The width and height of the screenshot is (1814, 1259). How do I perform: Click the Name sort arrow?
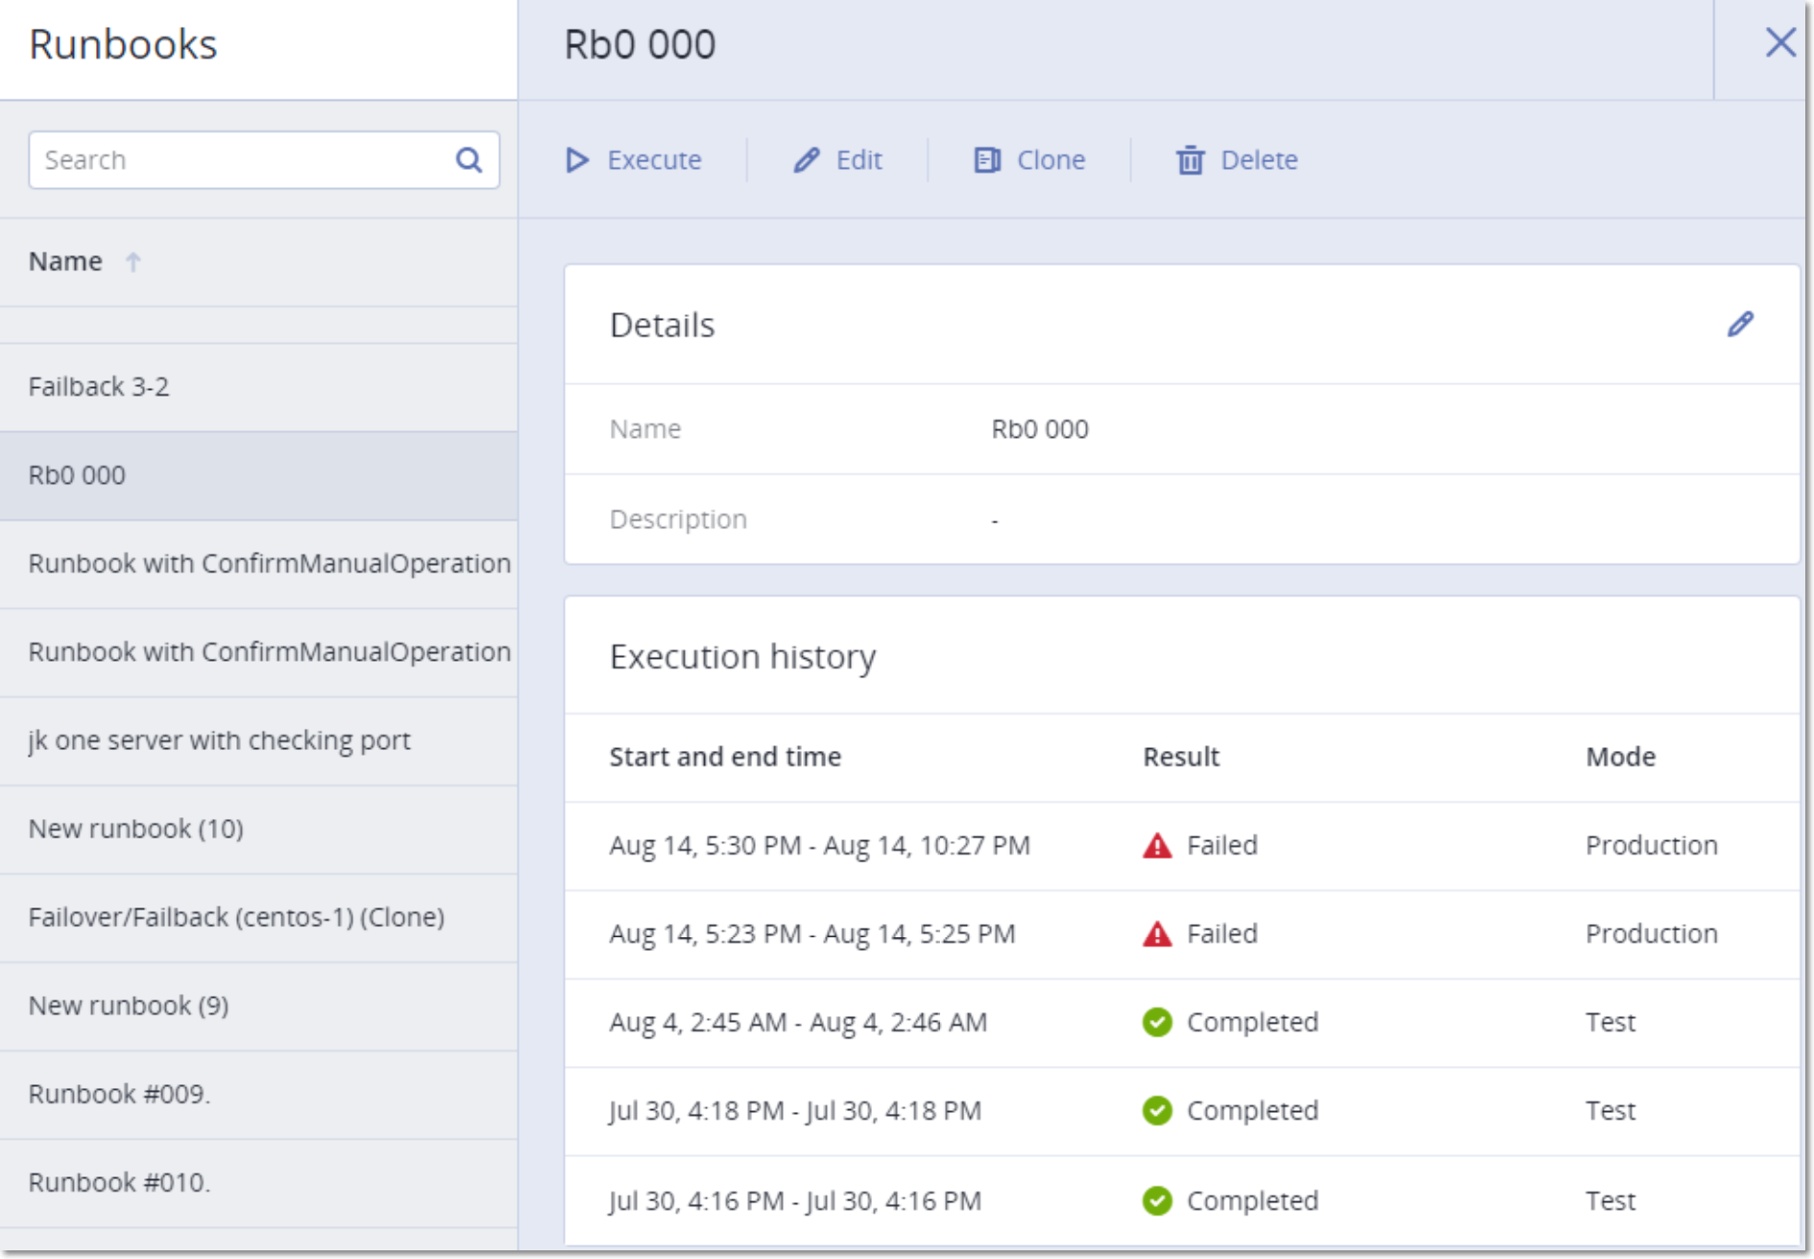tap(133, 261)
